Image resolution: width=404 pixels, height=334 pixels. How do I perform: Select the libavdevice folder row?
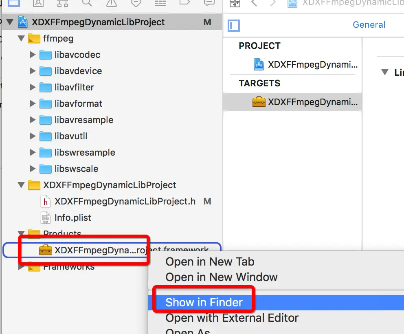coord(112,71)
